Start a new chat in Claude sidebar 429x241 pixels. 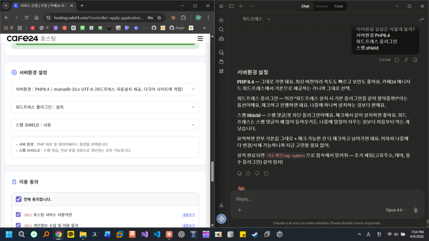(x=221, y=20)
